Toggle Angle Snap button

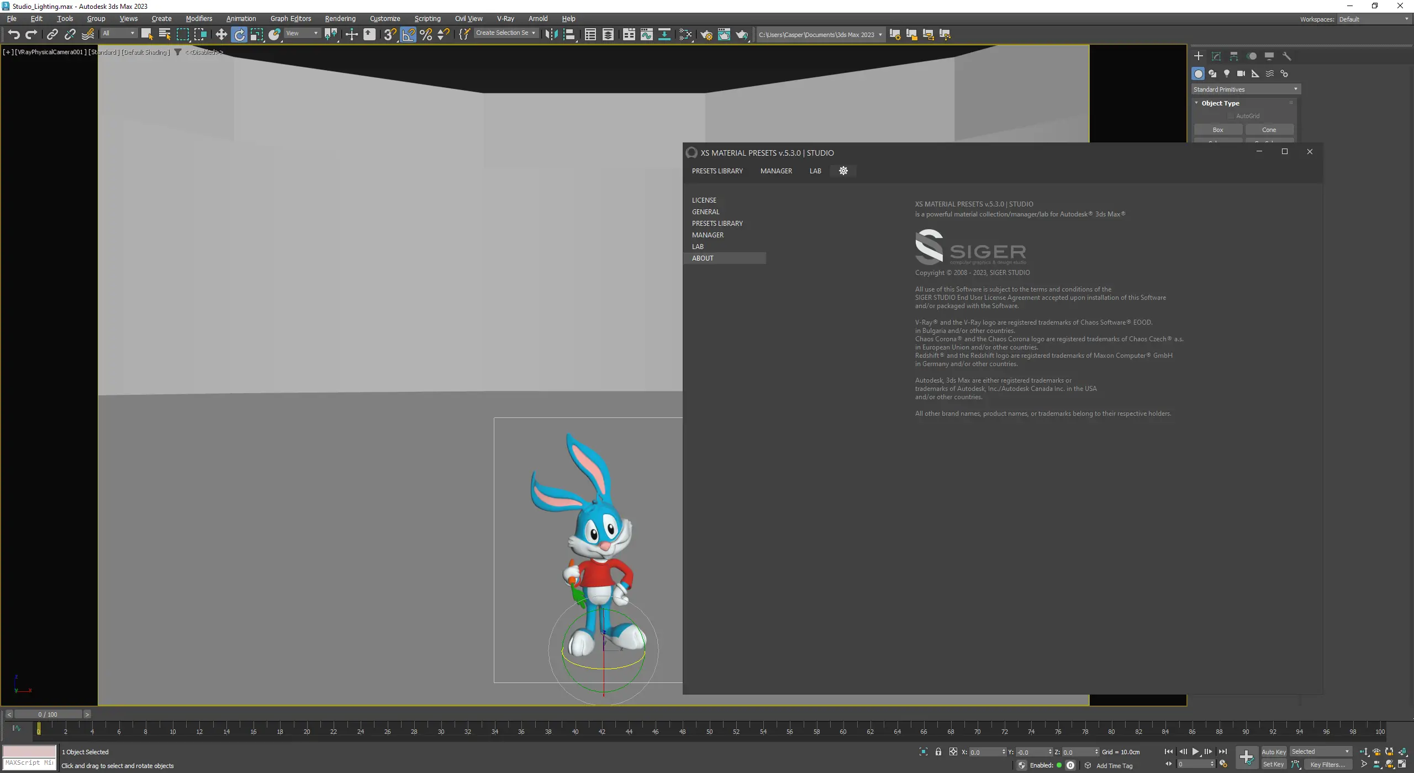click(x=408, y=35)
